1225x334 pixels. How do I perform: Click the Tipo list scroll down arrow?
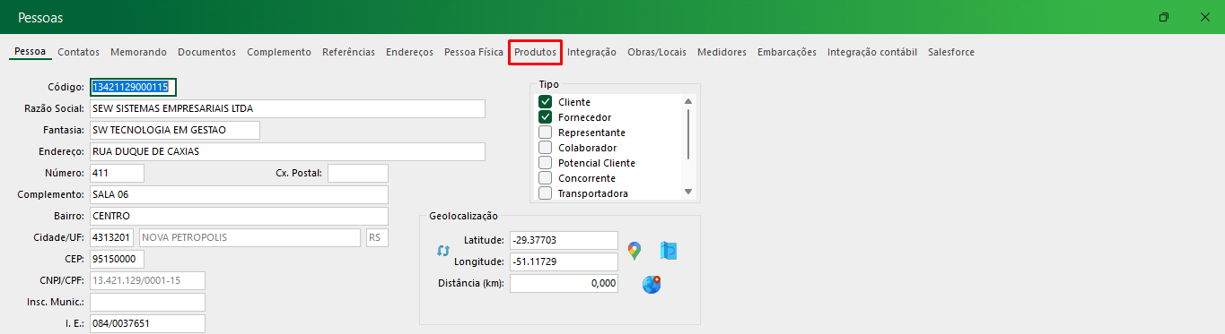[688, 192]
